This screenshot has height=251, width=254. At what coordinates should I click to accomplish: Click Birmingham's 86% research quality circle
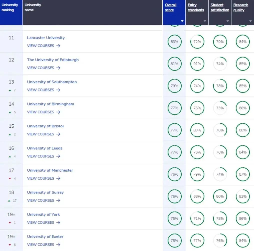[243, 108]
